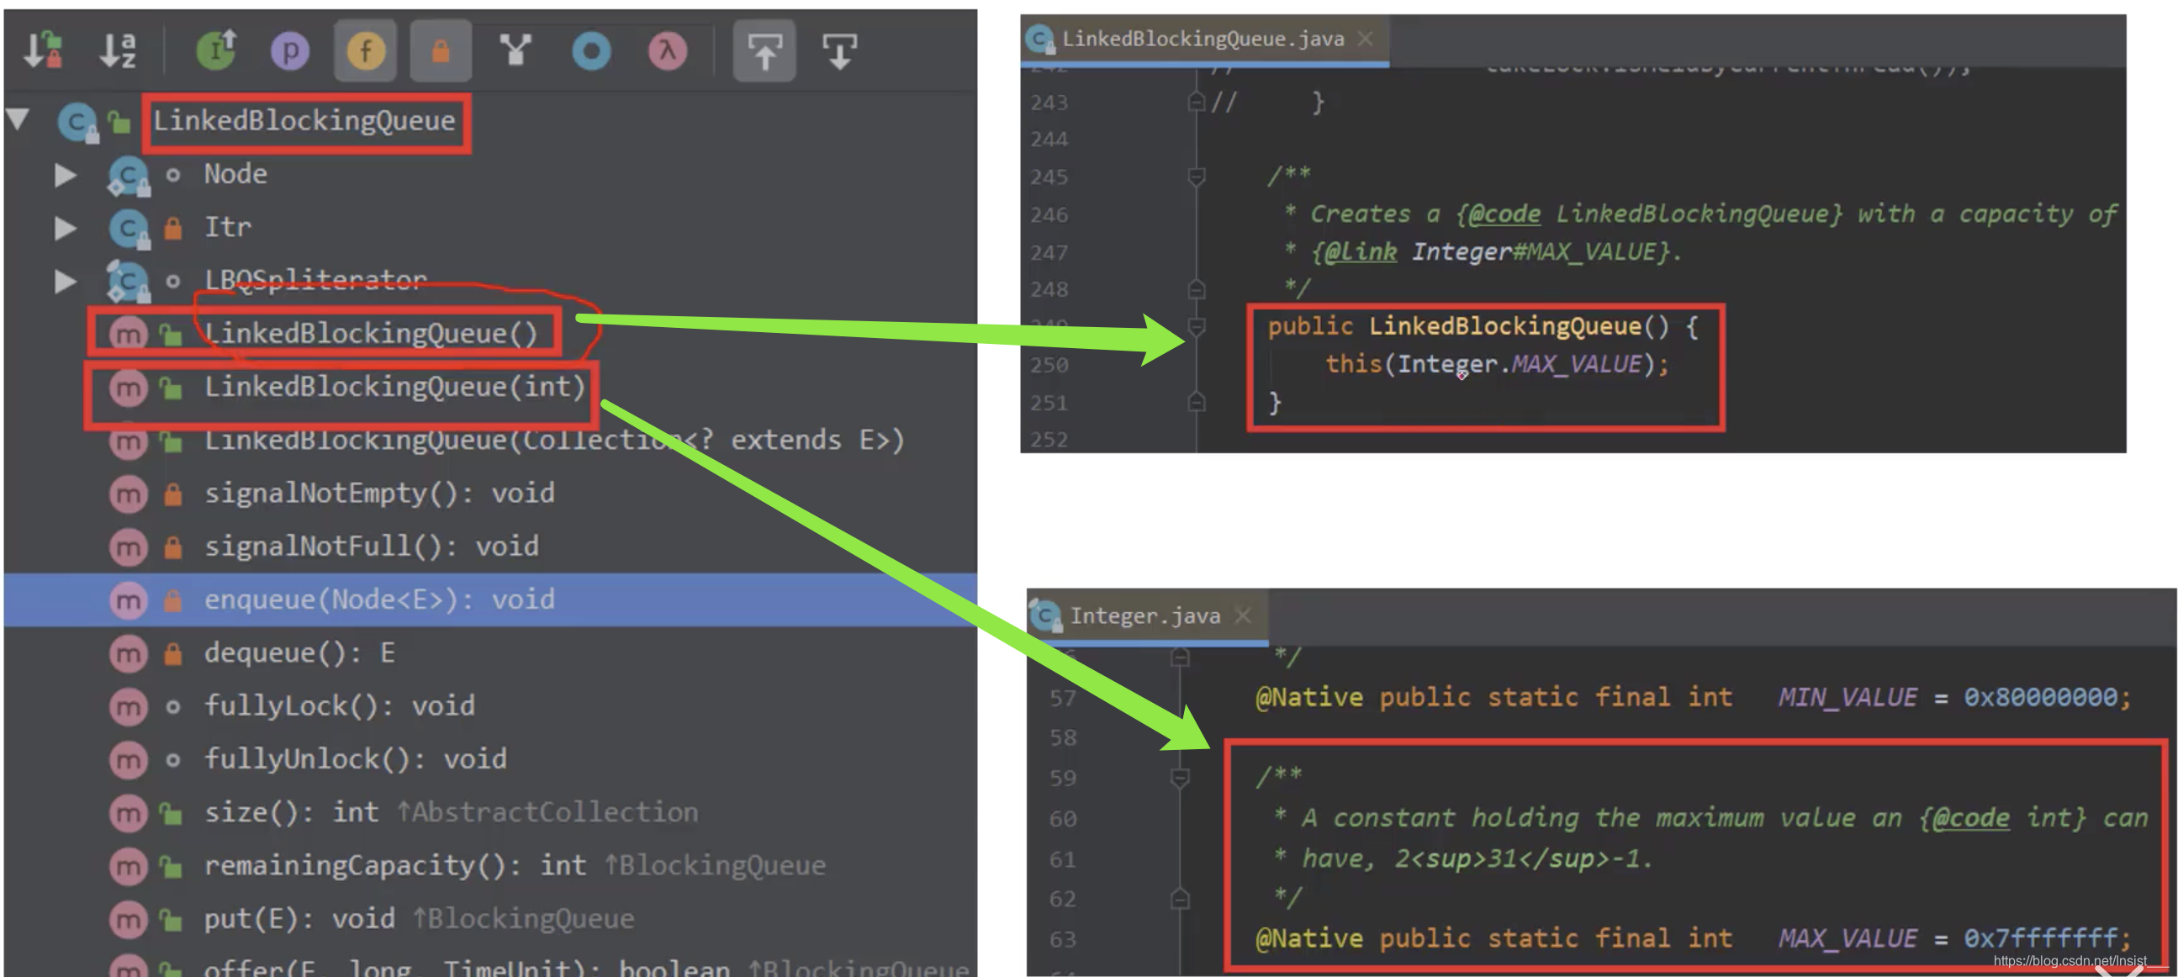Toggle show lambdas filter
The width and height of the screenshot is (2178, 977).
coord(667,50)
